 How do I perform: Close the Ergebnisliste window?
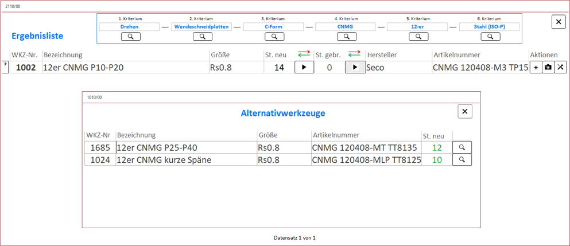point(559,22)
